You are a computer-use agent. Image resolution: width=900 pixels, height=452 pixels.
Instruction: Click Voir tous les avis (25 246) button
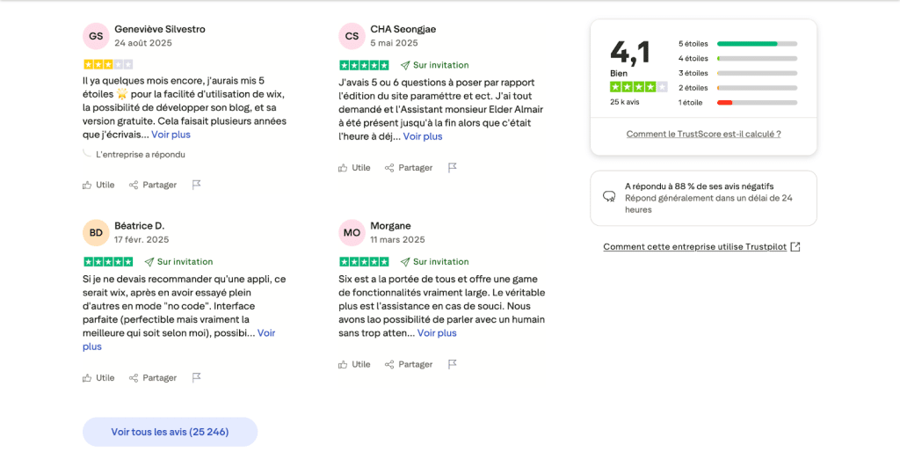pos(170,432)
